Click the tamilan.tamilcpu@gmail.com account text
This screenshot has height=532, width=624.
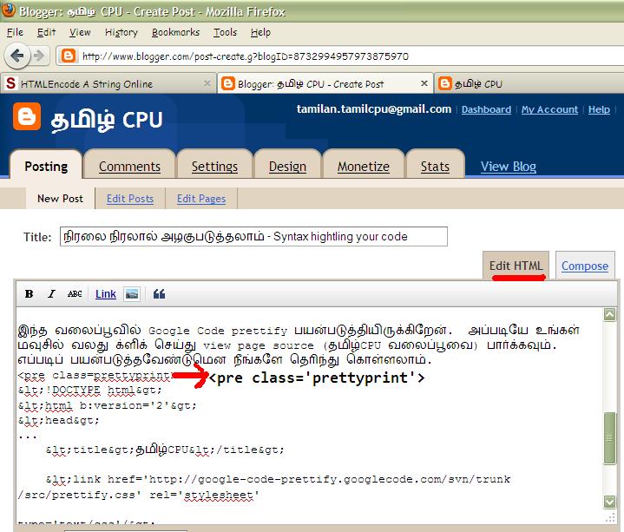(x=374, y=109)
